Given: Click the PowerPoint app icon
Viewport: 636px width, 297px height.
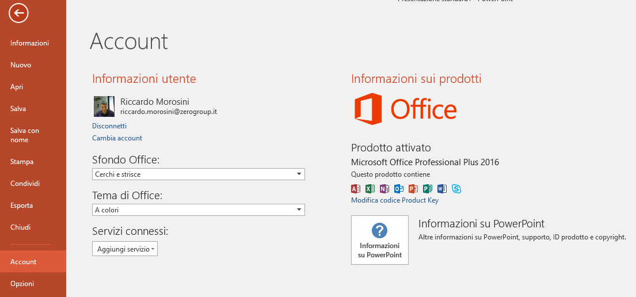Looking at the screenshot, I should 413,189.
